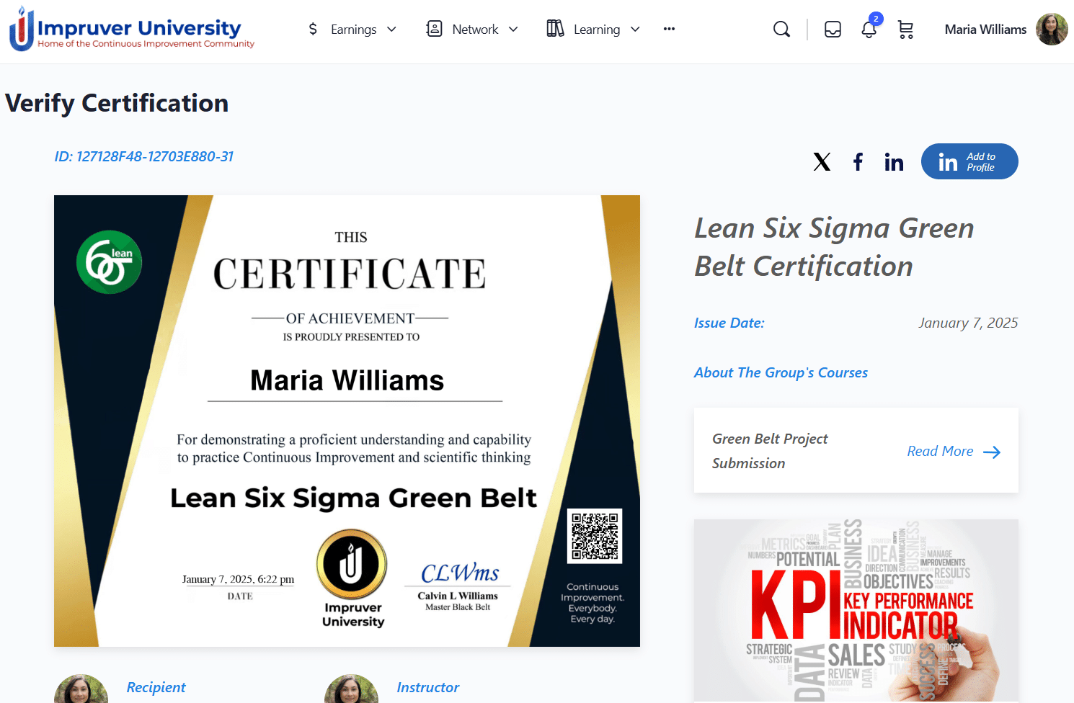1074x703 pixels.
Task: Share the certification on X
Action: [822, 161]
